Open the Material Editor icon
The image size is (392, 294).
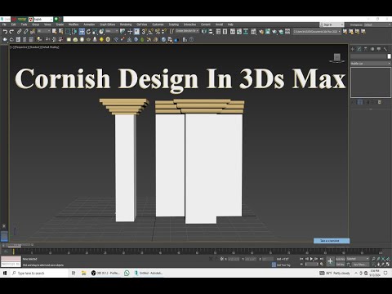(253, 32)
